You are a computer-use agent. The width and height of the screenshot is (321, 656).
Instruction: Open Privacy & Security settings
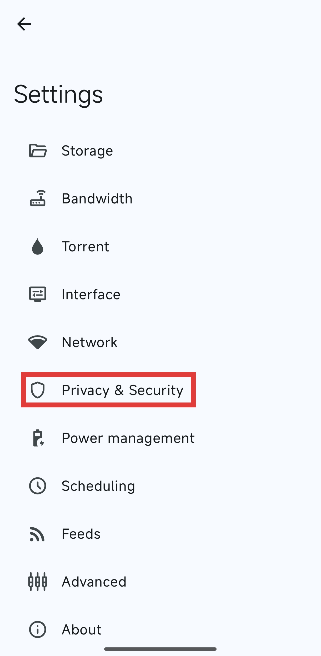tap(122, 390)
